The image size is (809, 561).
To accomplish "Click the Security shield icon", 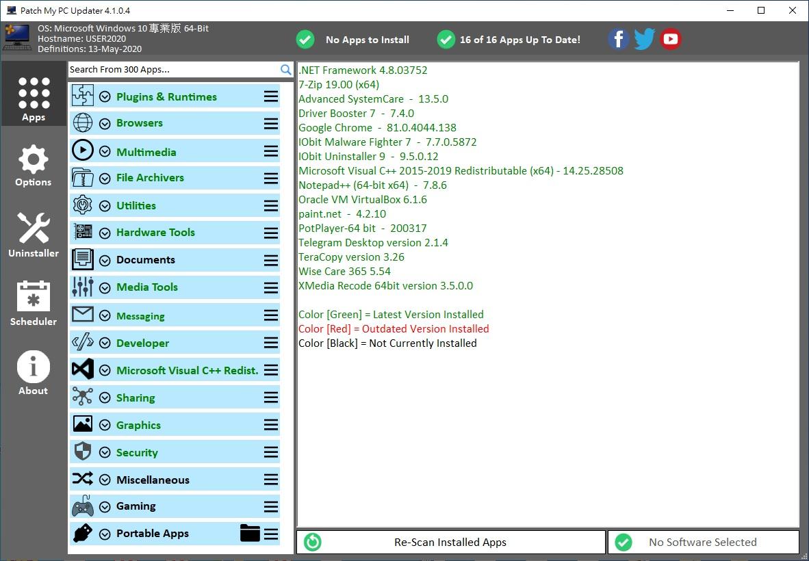I will click(83, 451).
